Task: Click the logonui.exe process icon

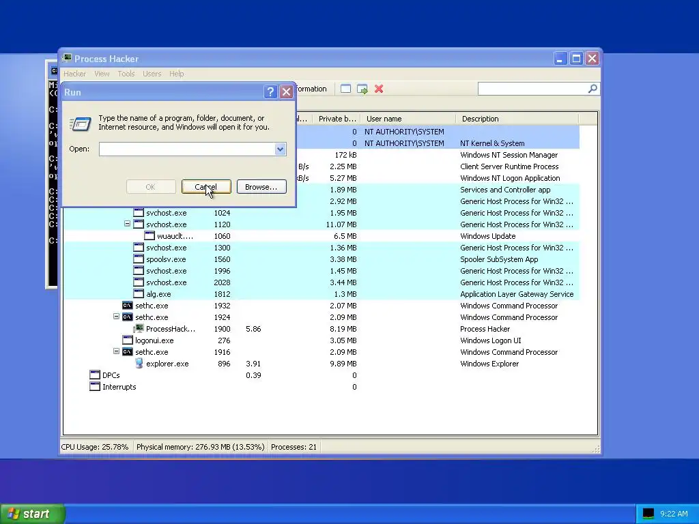Action: point(128,340)
